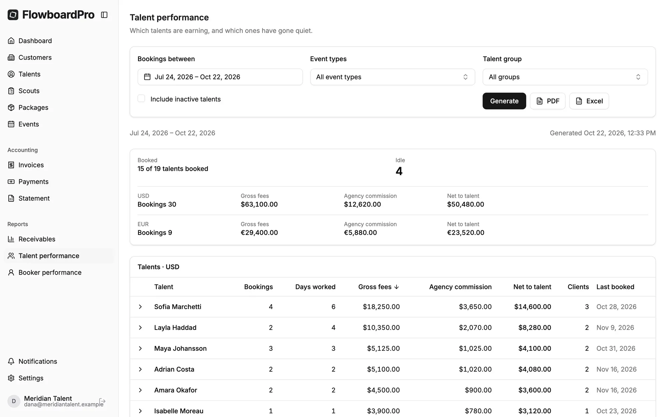Open the Bookings between date range picker

[x=220, y=77]
